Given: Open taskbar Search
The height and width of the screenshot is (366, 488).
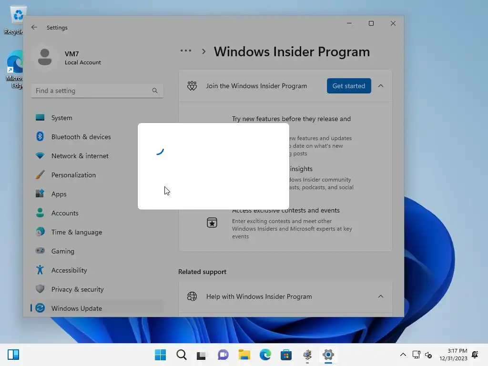Looking at the screenshot, I should (182, 355).
